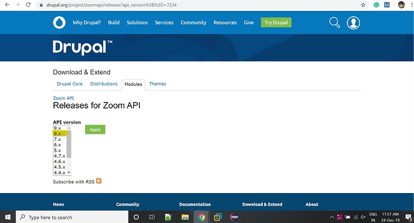This screenshot has width=414, height=223.
Task: Open the Community menu
Action: click(193, 22)
